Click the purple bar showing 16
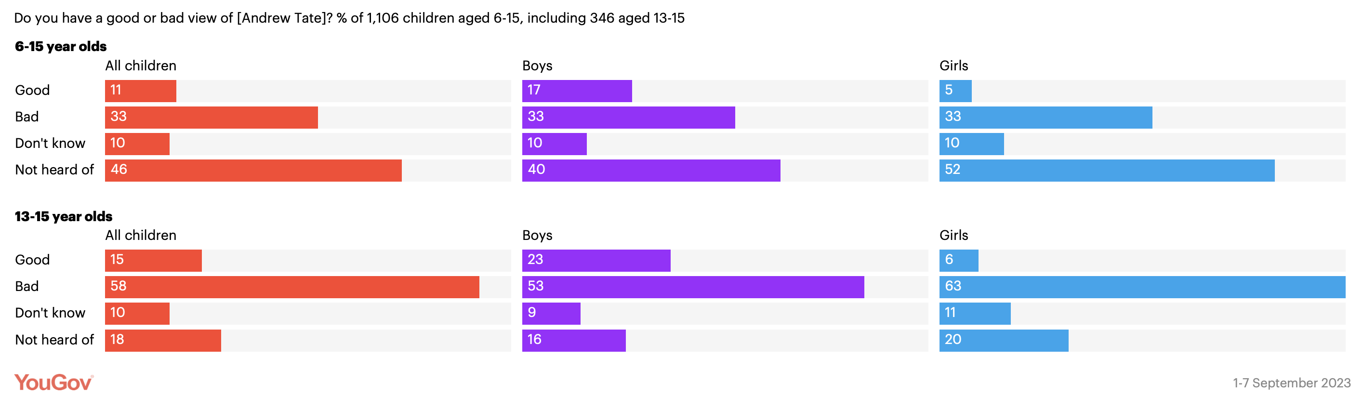 tap(573, 340)
